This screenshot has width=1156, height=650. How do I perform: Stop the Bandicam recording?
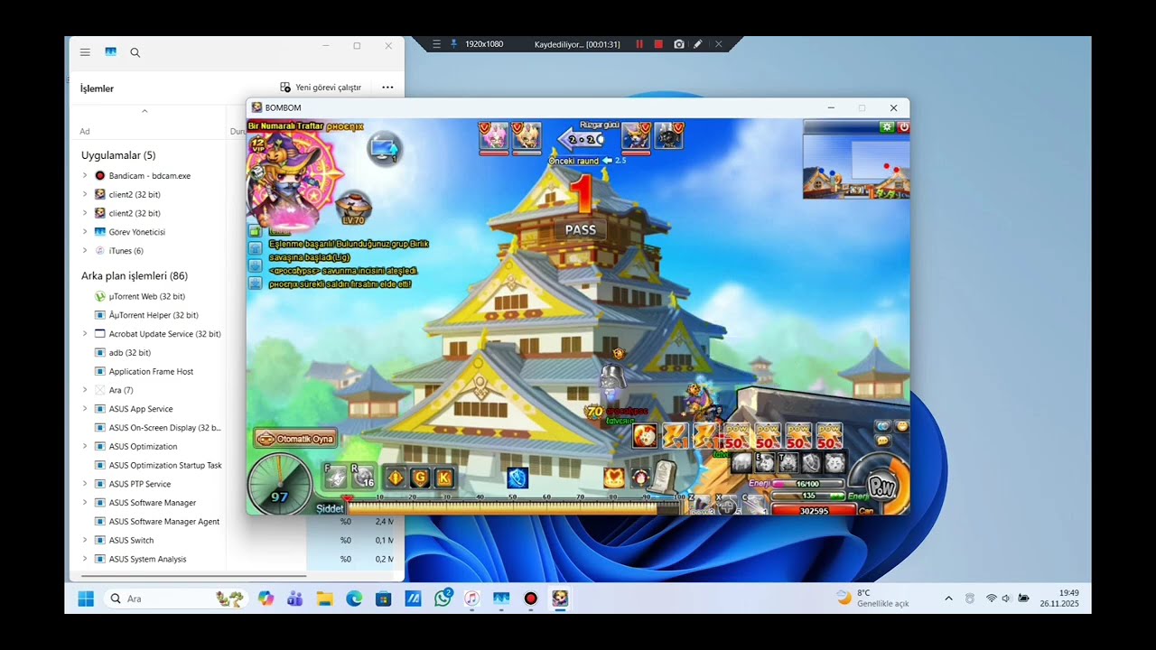658,44
